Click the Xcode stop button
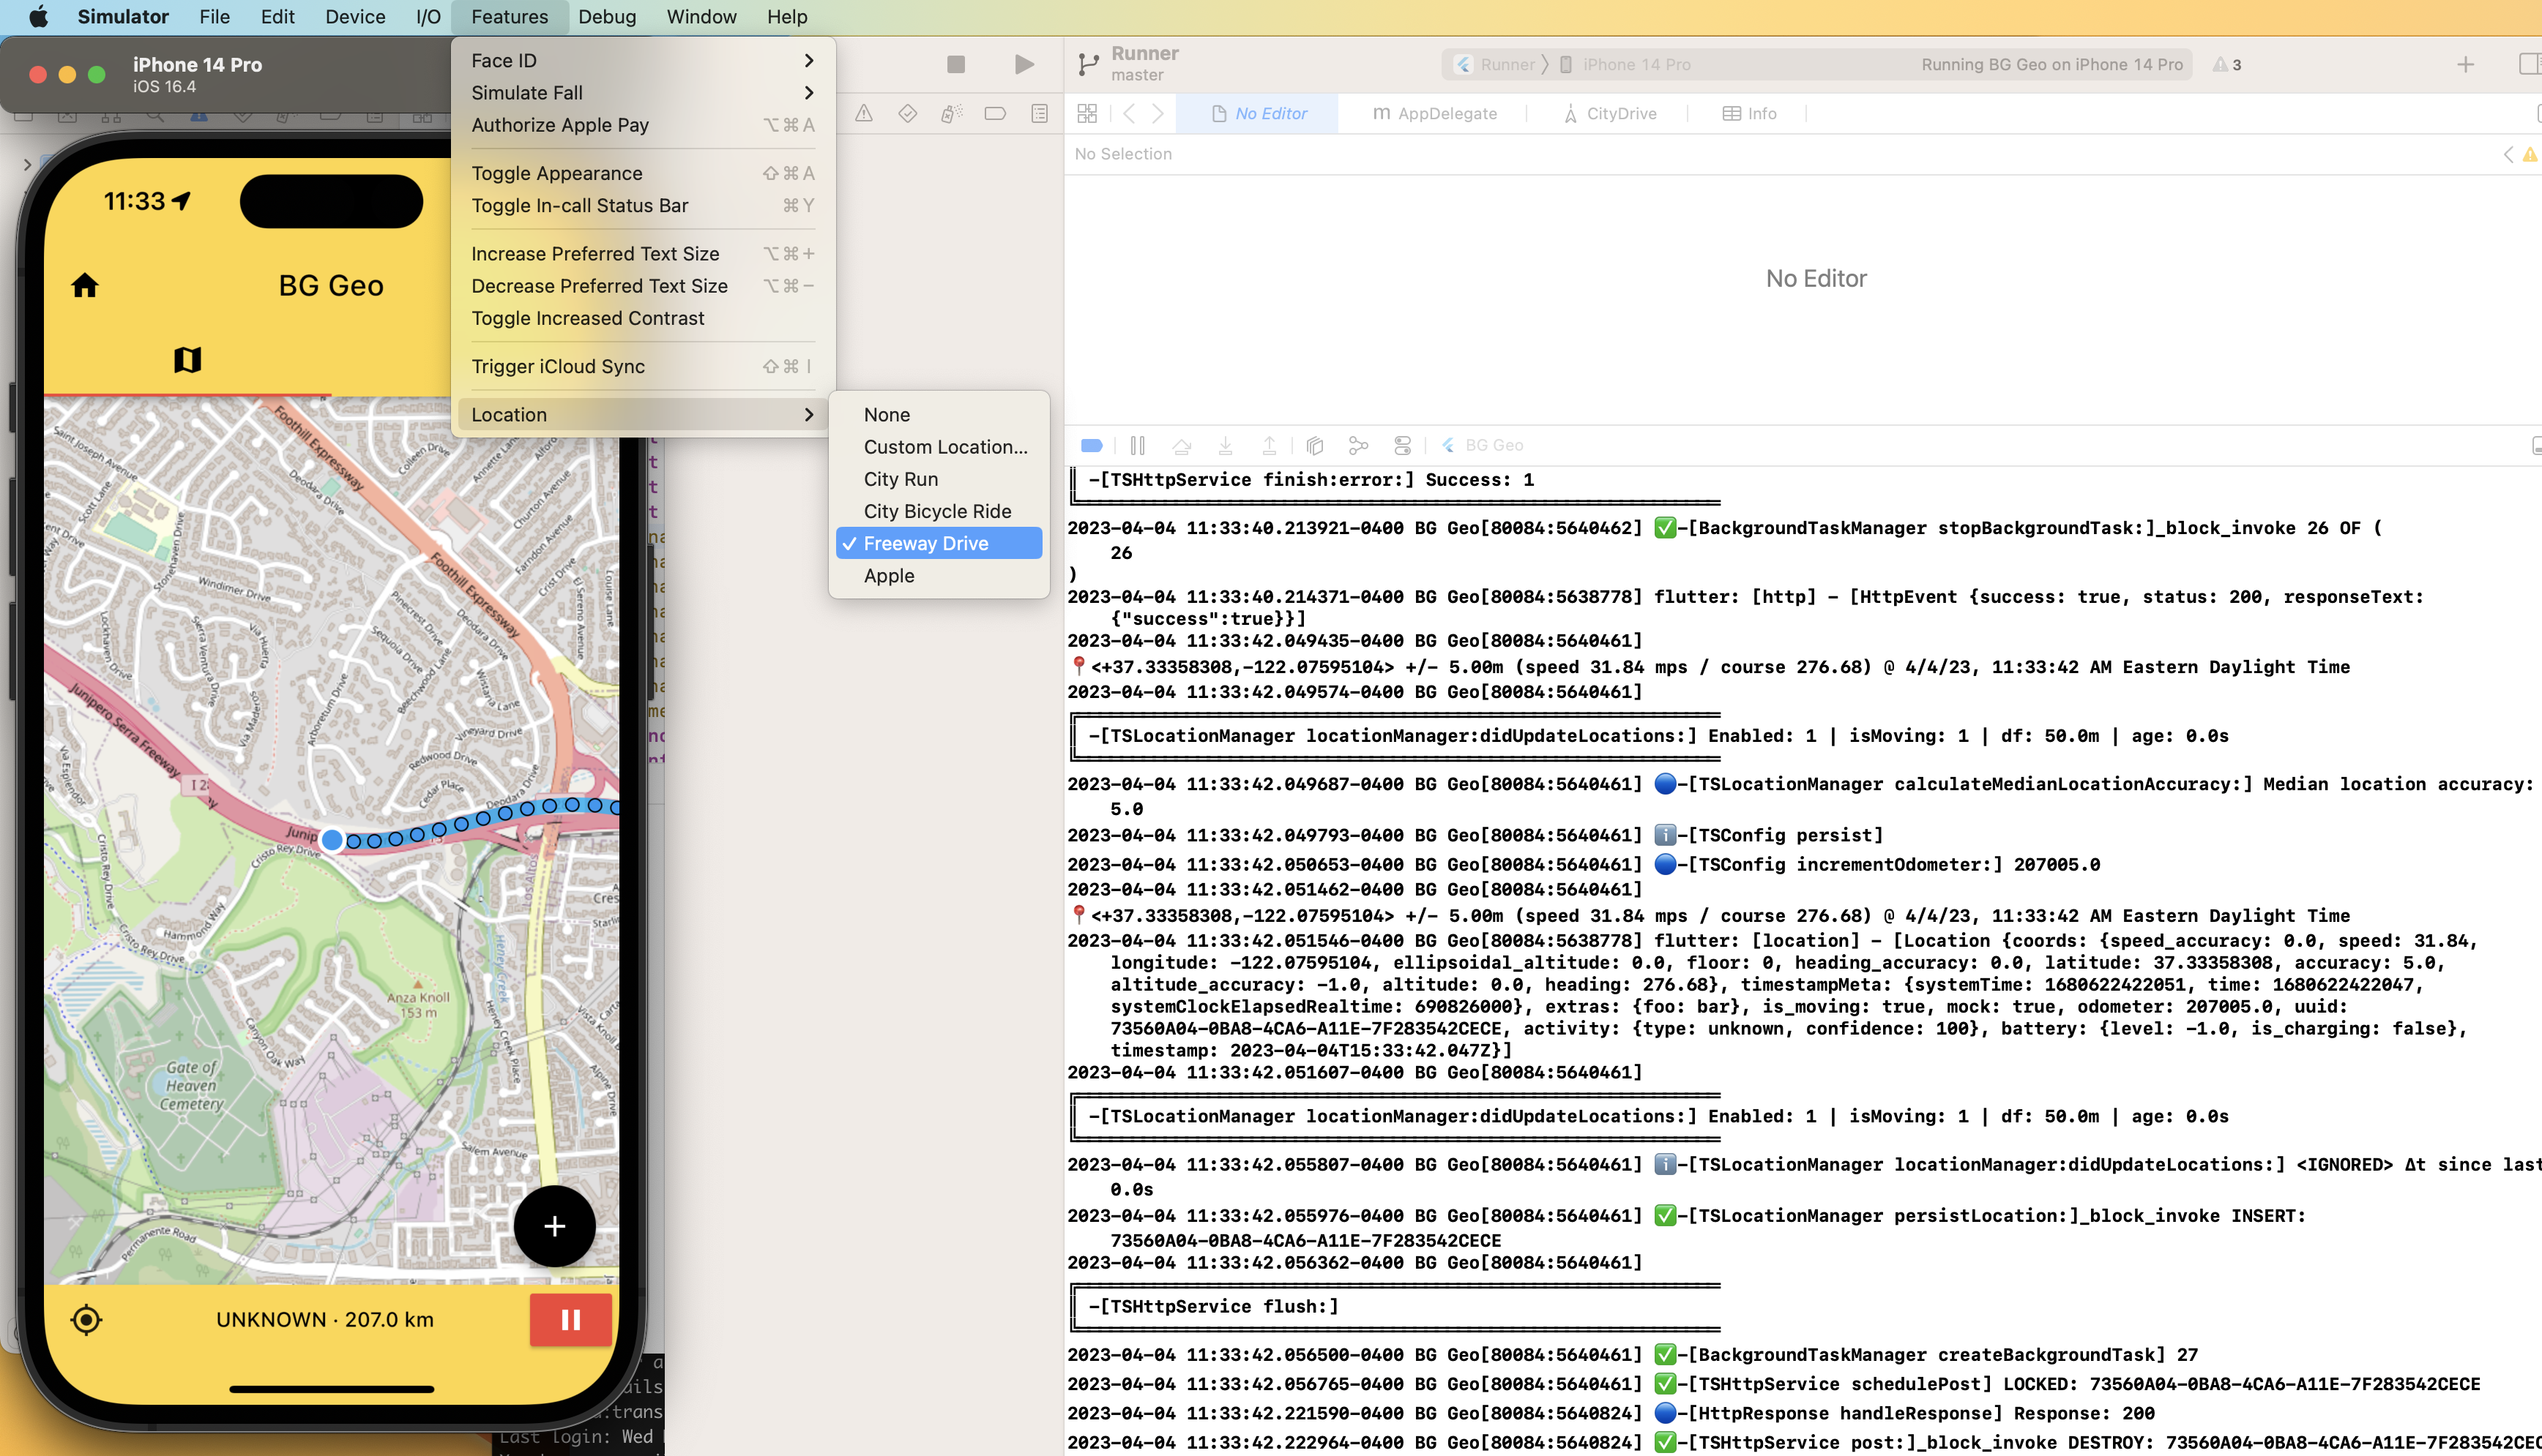Image resolution: width=2542 pixels, height=1456 pixels. coord(955,64)
